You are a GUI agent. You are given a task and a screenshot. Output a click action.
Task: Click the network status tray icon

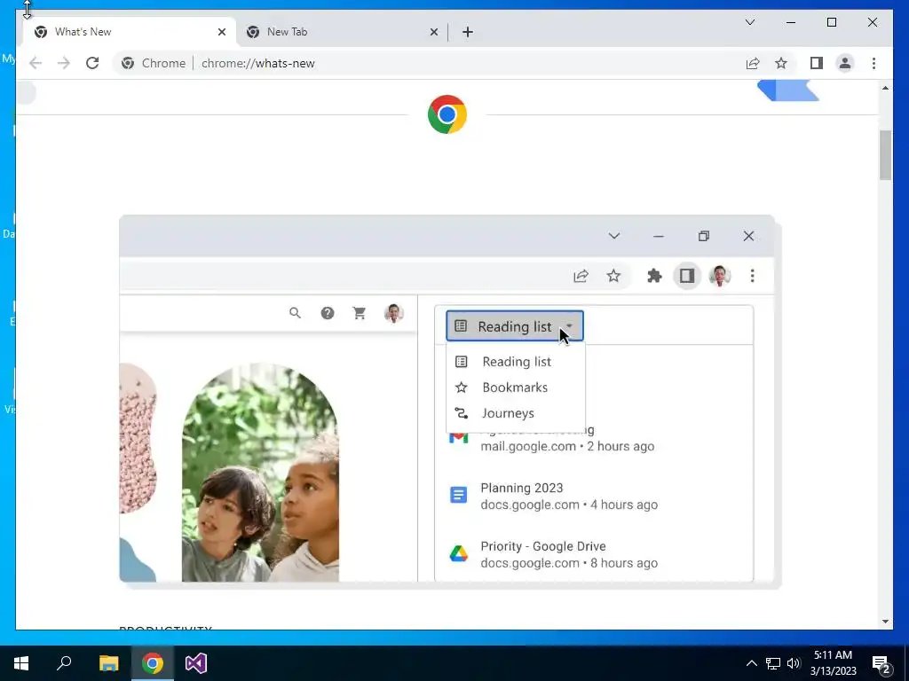(773, 663)
